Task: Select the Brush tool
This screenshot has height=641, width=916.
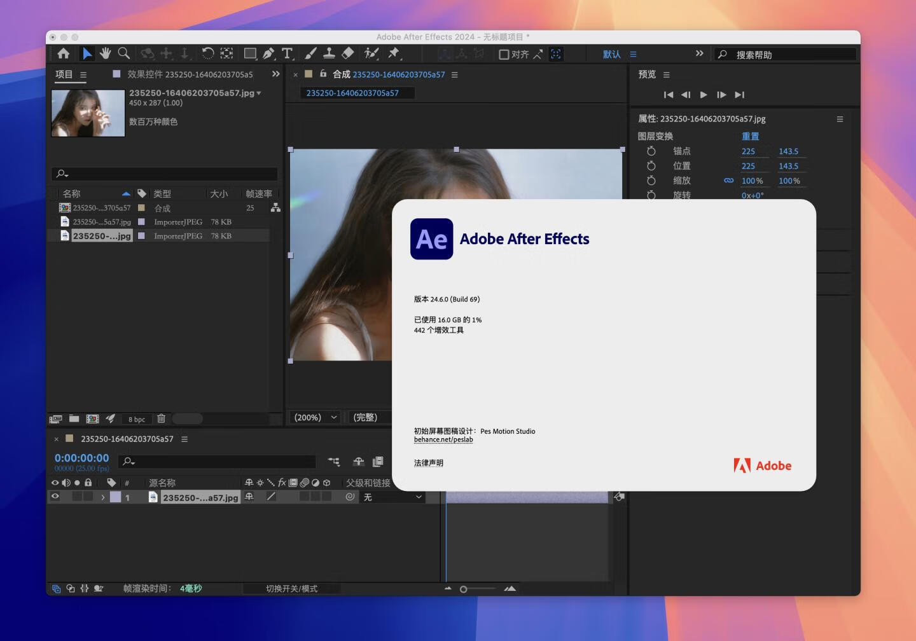Action: coord(310,54)
